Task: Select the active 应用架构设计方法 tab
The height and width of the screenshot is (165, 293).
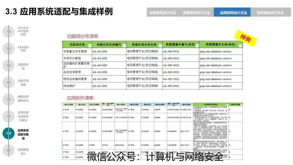Action: (232, 12)
